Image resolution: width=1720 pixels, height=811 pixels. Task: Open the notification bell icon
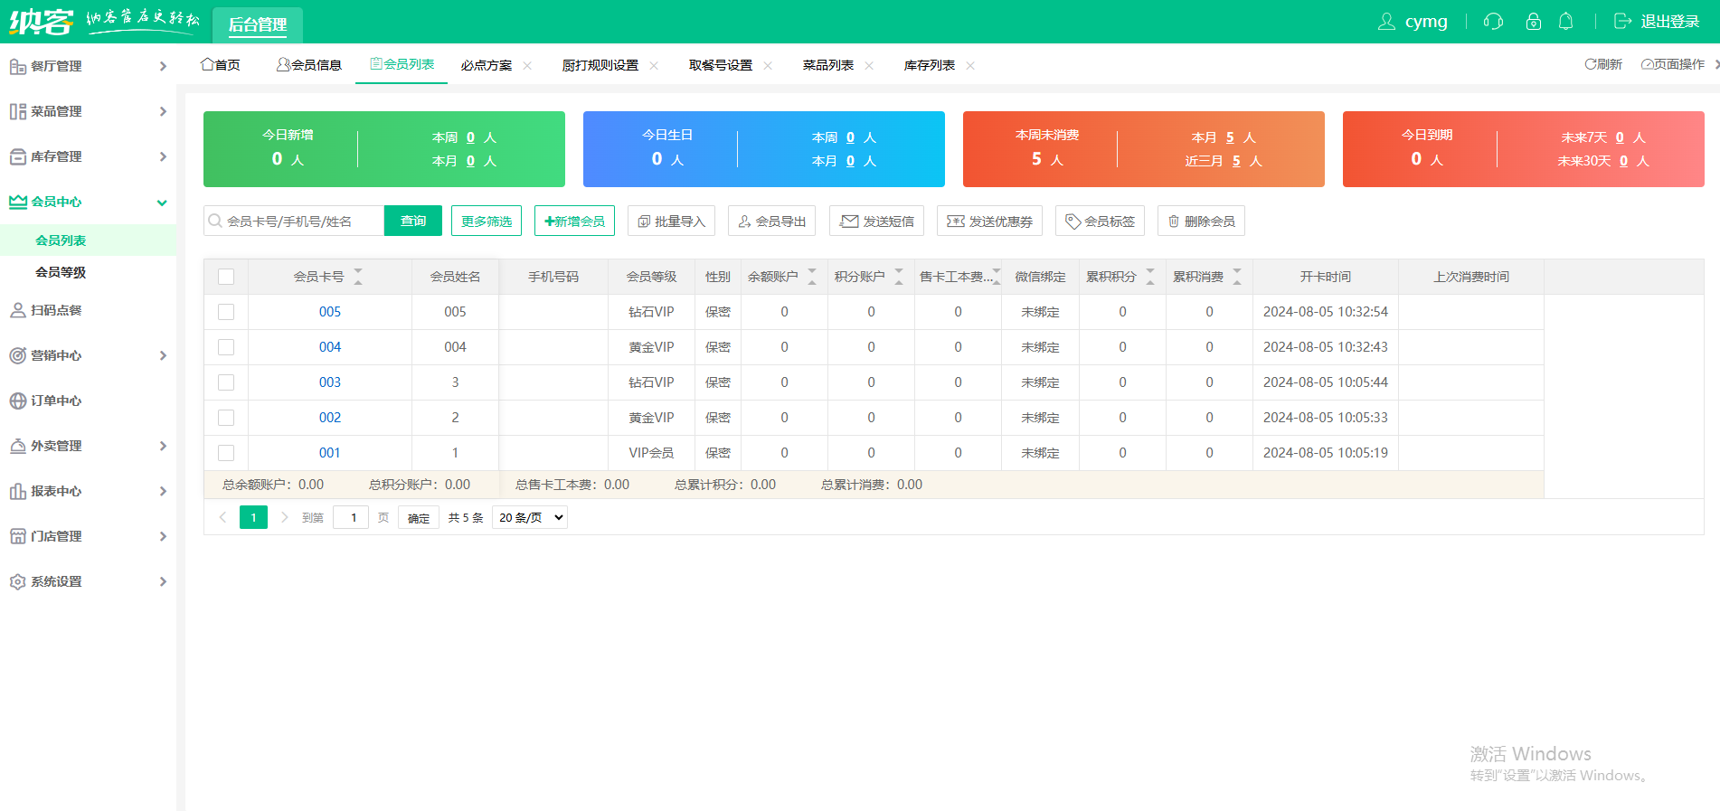click(1565, 22)
